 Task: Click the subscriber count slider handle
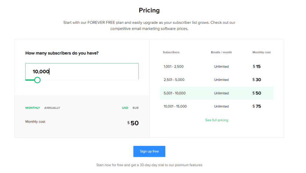[37, 80]
